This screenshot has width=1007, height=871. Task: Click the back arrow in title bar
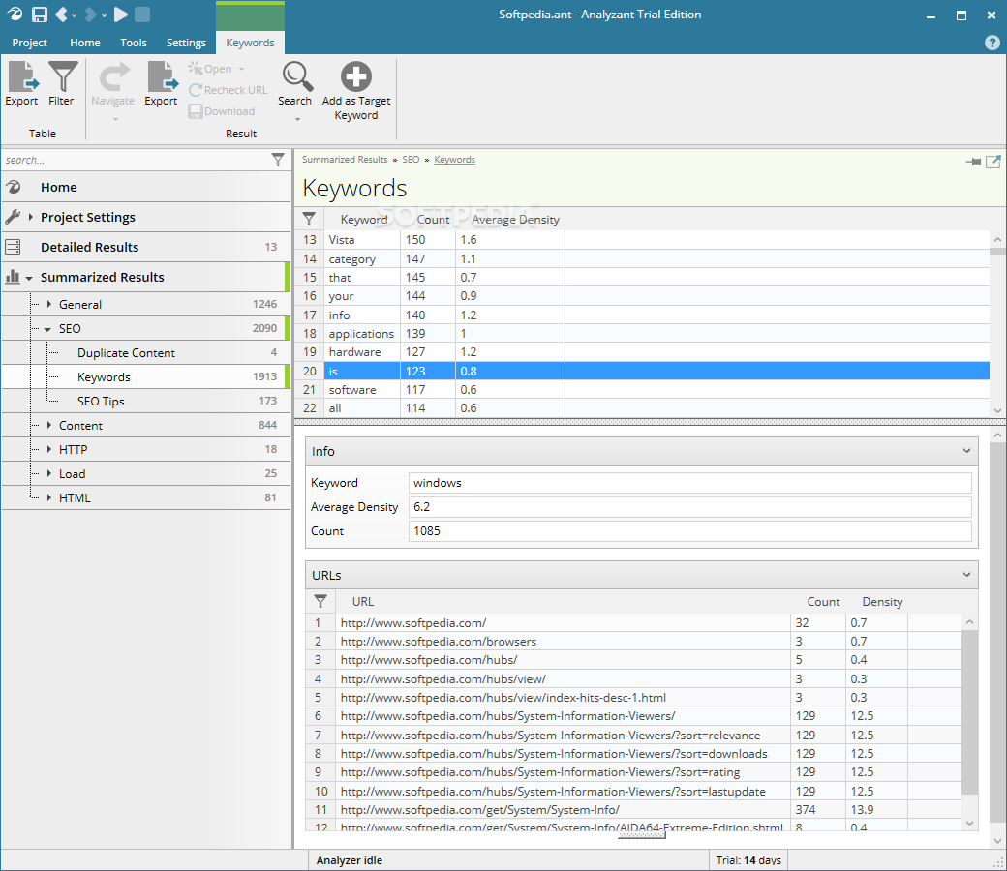61,15
